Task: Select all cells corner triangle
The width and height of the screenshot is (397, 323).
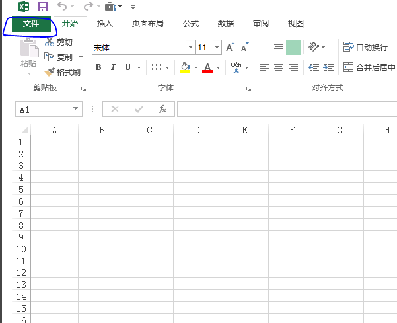Action: coord(25,130)
